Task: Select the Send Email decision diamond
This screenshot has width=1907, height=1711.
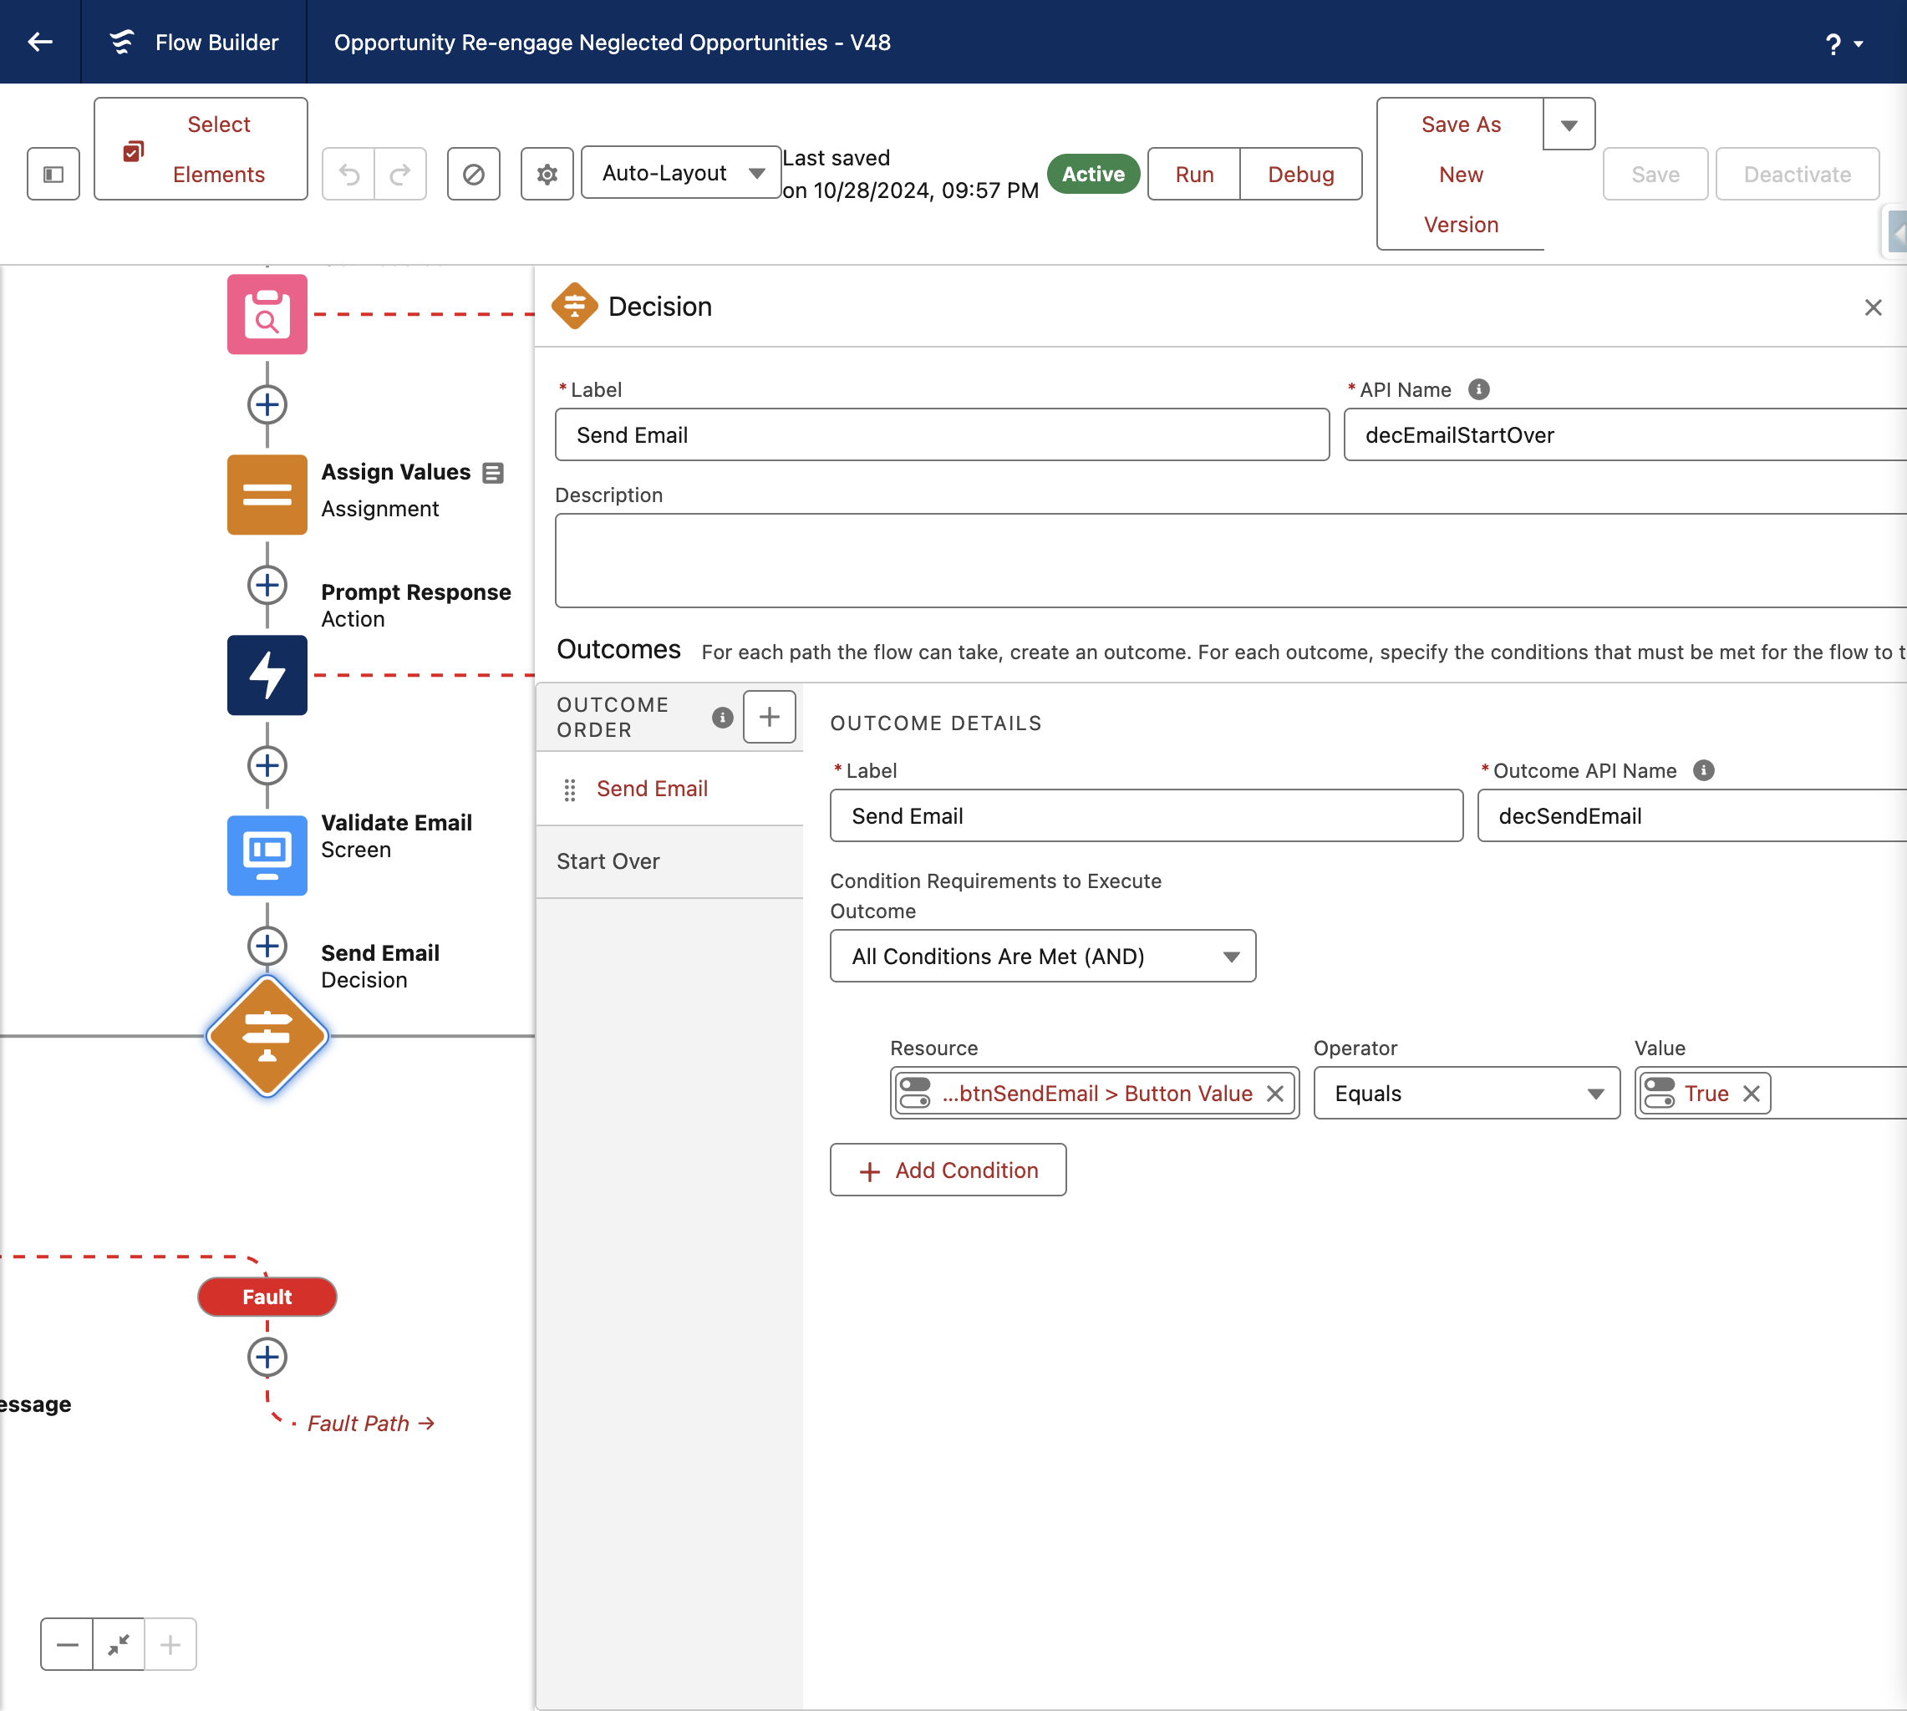Action: (267, 1036)
